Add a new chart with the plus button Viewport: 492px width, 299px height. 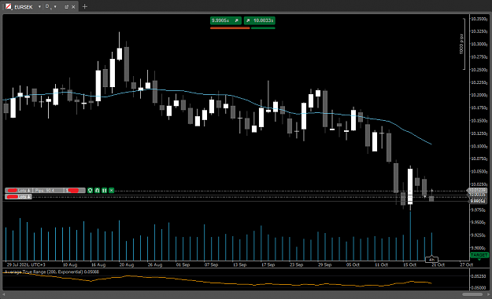(x=85, y=6)
